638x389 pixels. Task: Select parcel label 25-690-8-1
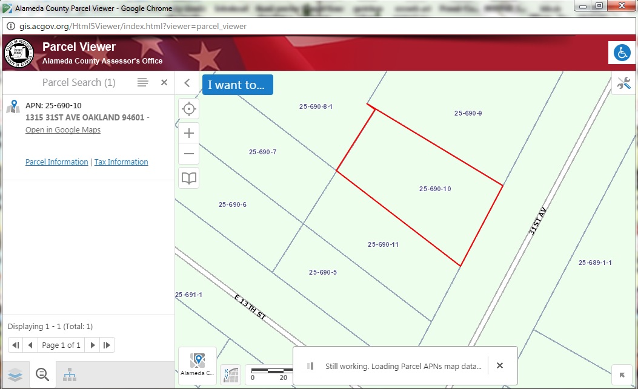[316, 107]
